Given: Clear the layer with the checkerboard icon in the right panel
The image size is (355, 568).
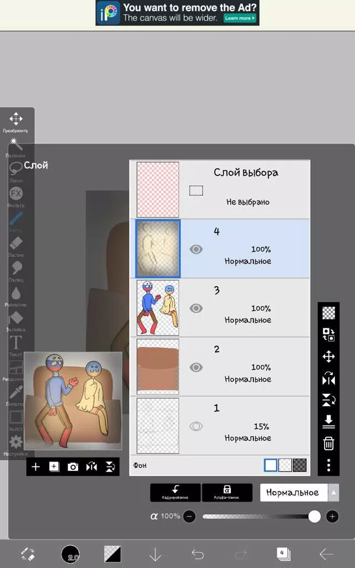Looking at the screenshot, I should coord(328,313).
